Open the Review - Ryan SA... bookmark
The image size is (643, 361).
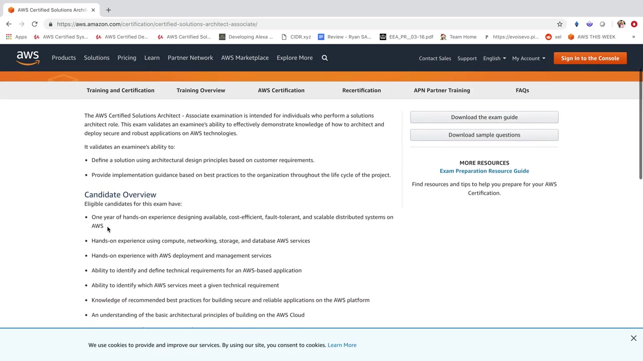pyautogui.click(x=345, y=37)
